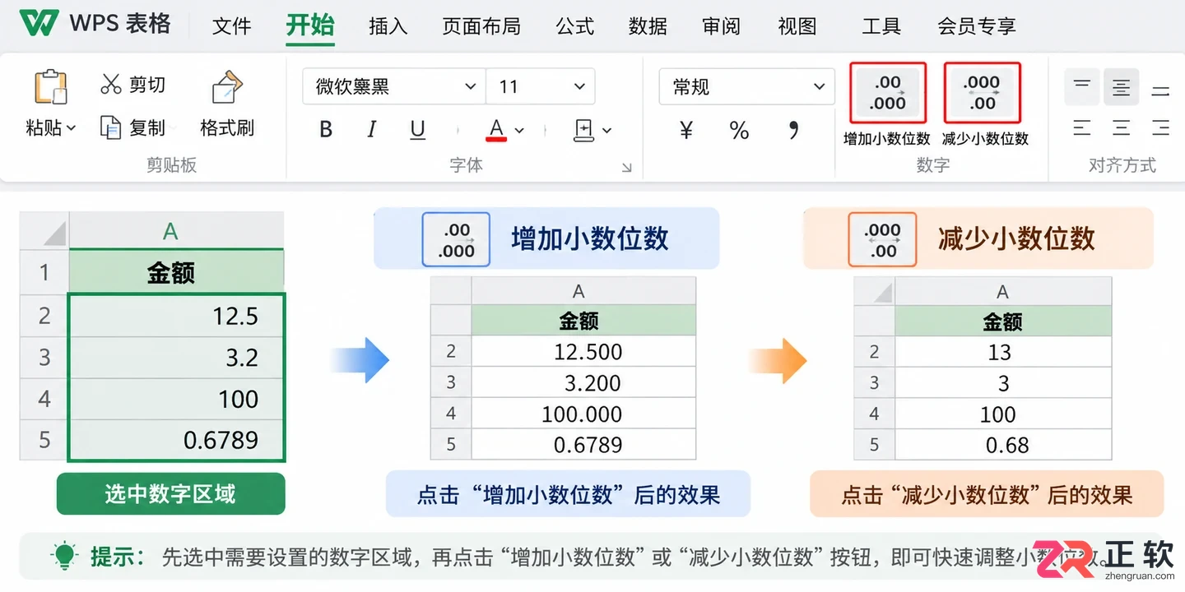Switch to the 审阅 tab
This screenshot has height=592, width=1185.
[722, 26]
